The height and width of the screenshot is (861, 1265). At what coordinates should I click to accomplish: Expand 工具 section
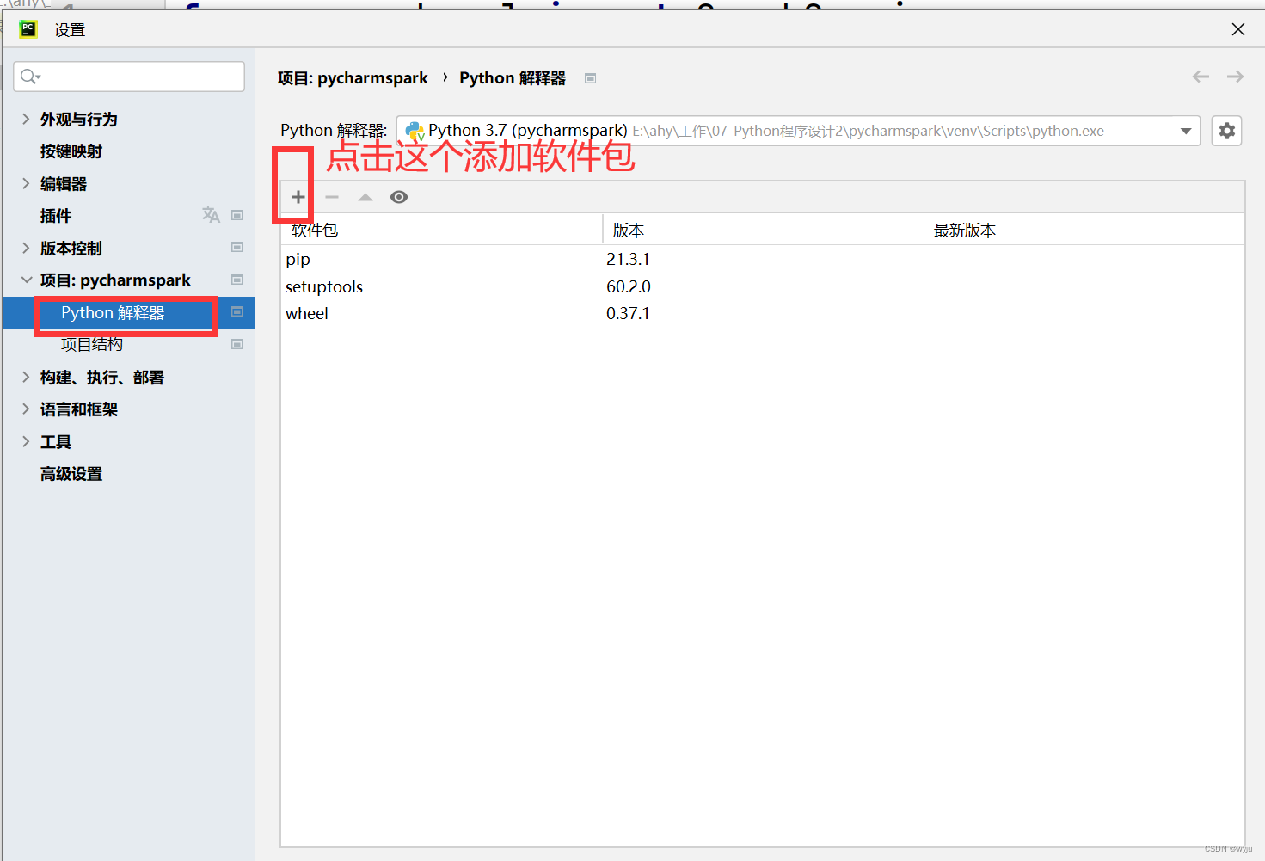(26, 441)
